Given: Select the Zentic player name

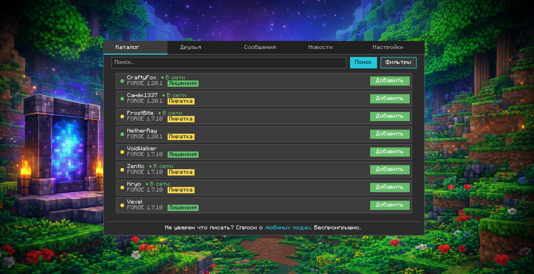Looking at the screenshot, I should [x=136, y=166].
